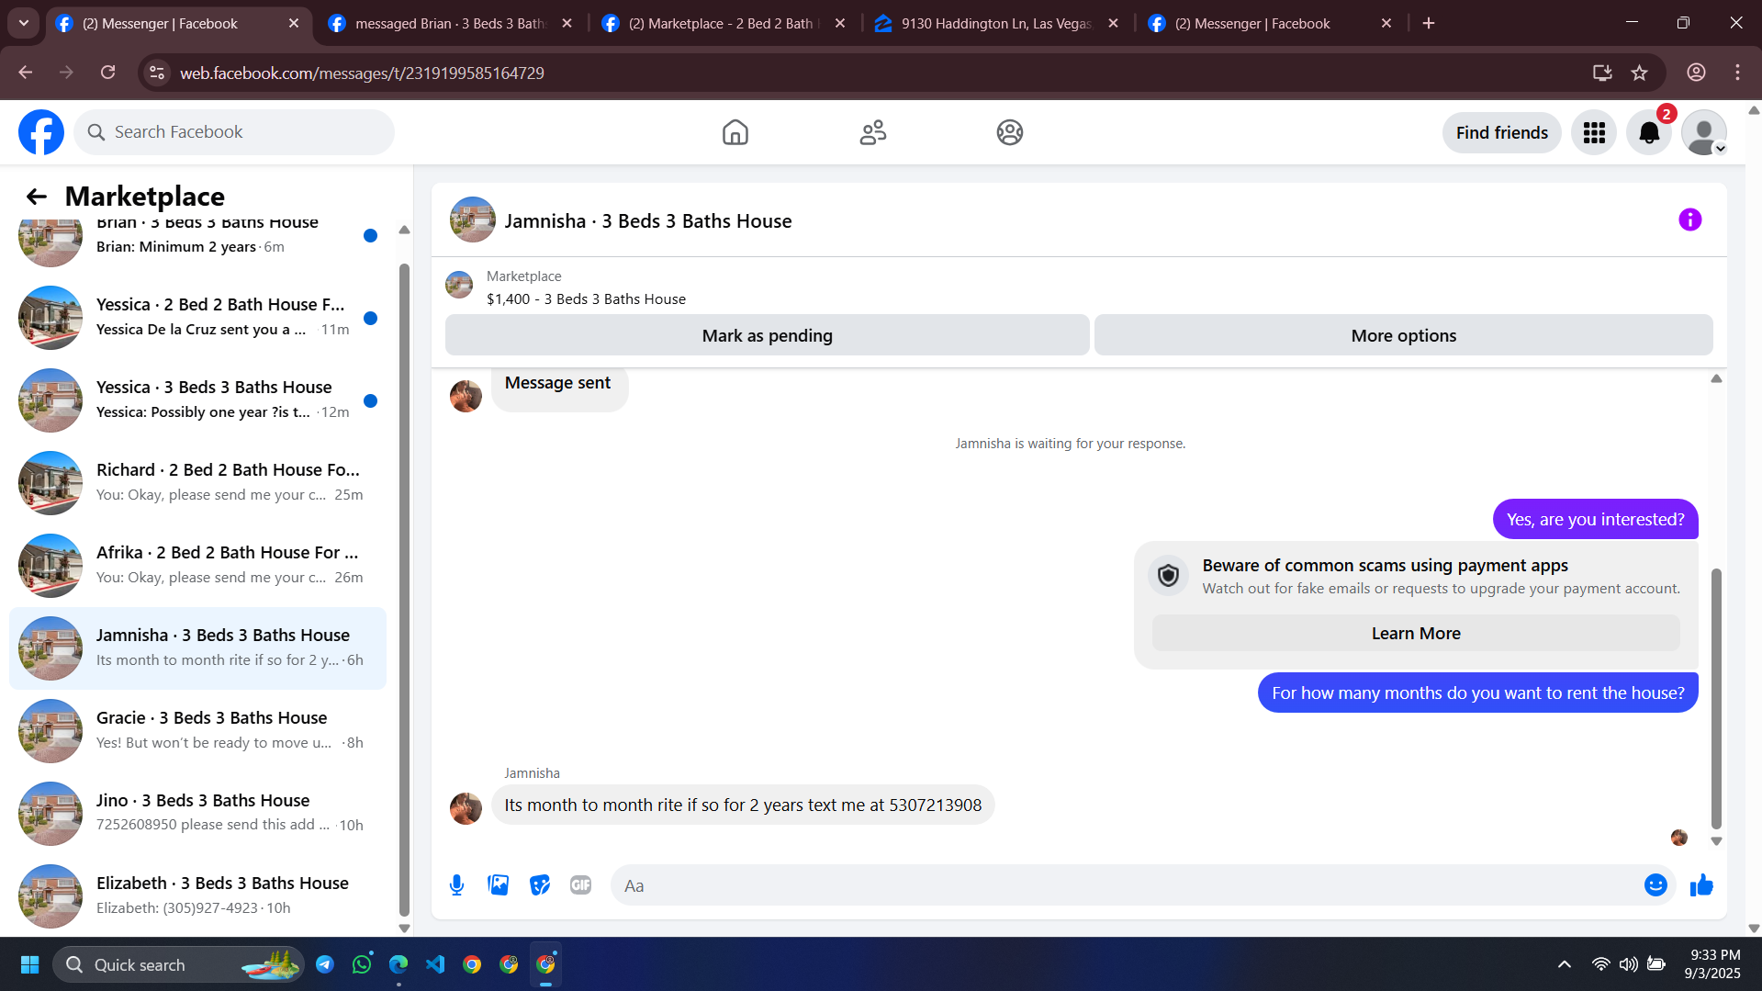Open WhatsApp from taskbar

pos(362,964)
